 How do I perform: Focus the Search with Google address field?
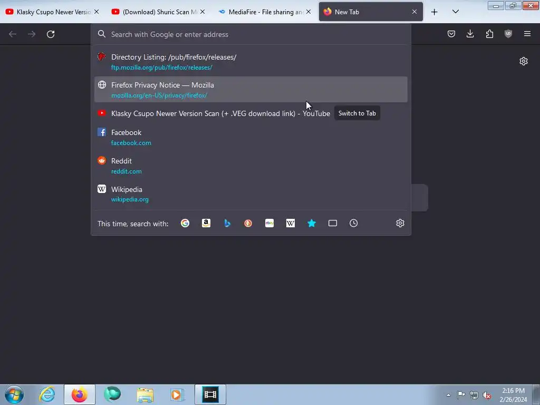coord(251,34)
